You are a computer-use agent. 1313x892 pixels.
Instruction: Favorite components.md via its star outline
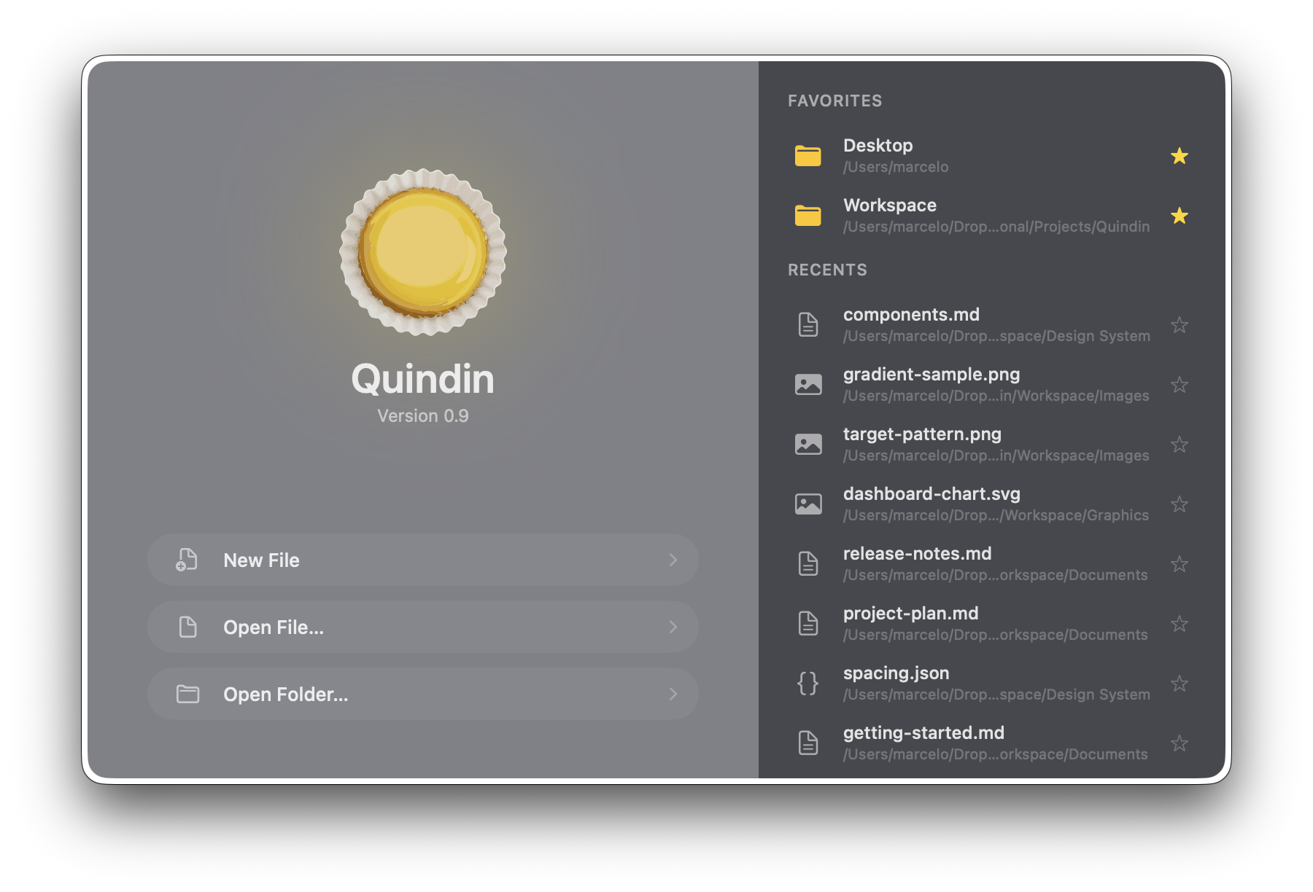click(1180, 325)
